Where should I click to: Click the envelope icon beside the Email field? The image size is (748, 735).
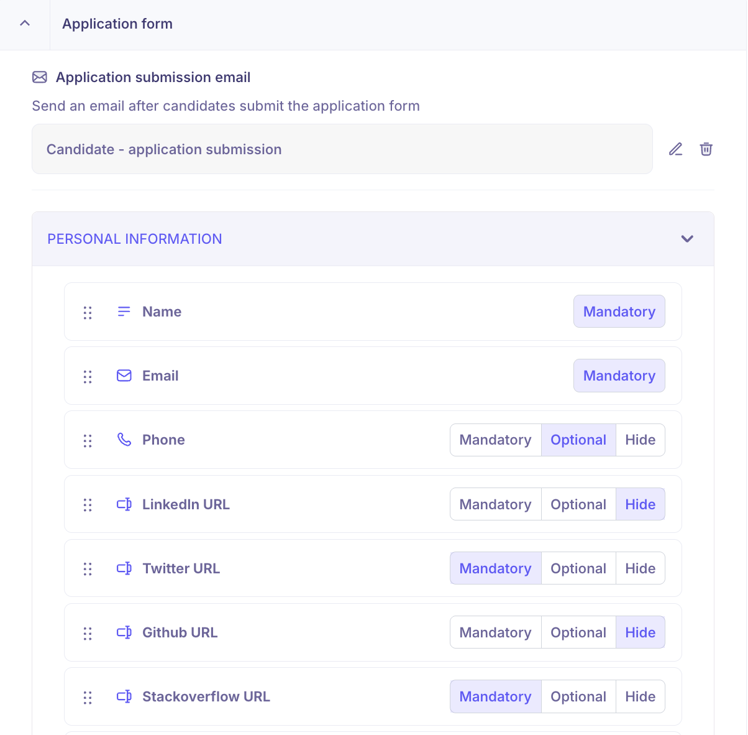[x=124, y=376]
